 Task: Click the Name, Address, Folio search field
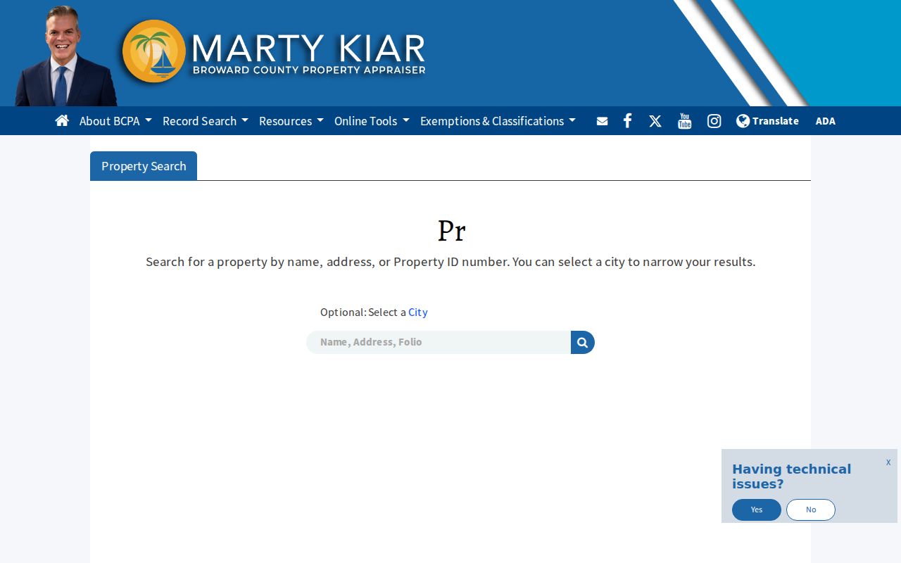pos(439,343)
